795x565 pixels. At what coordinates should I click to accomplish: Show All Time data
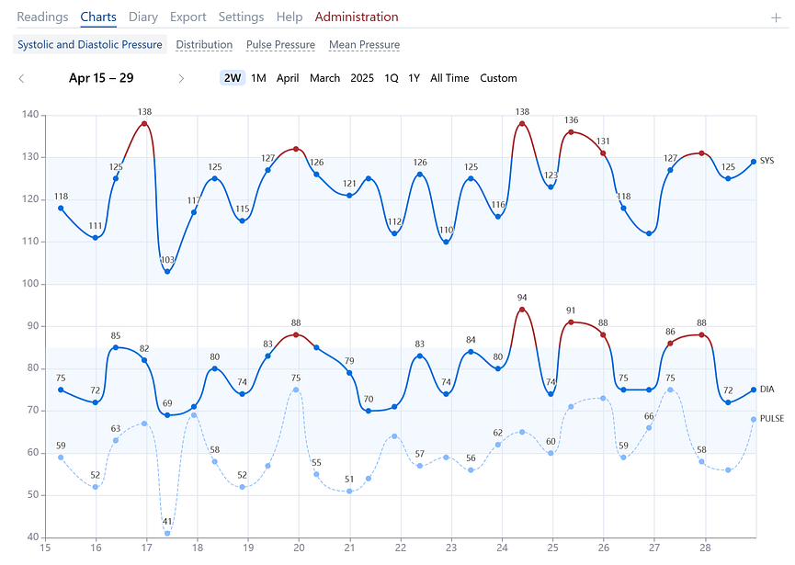(x=449, y=78)
